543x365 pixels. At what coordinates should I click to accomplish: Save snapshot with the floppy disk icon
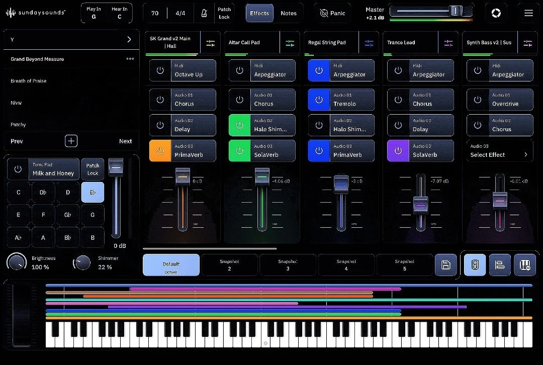coord(445,265)
